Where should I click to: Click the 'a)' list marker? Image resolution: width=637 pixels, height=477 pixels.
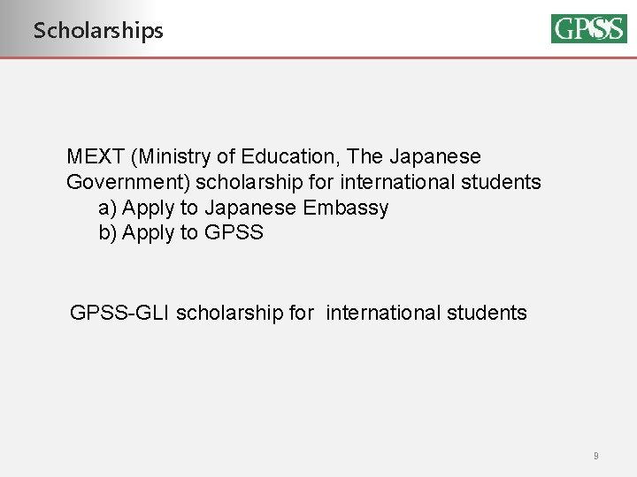pyautogui.click(x=107, y=208)
